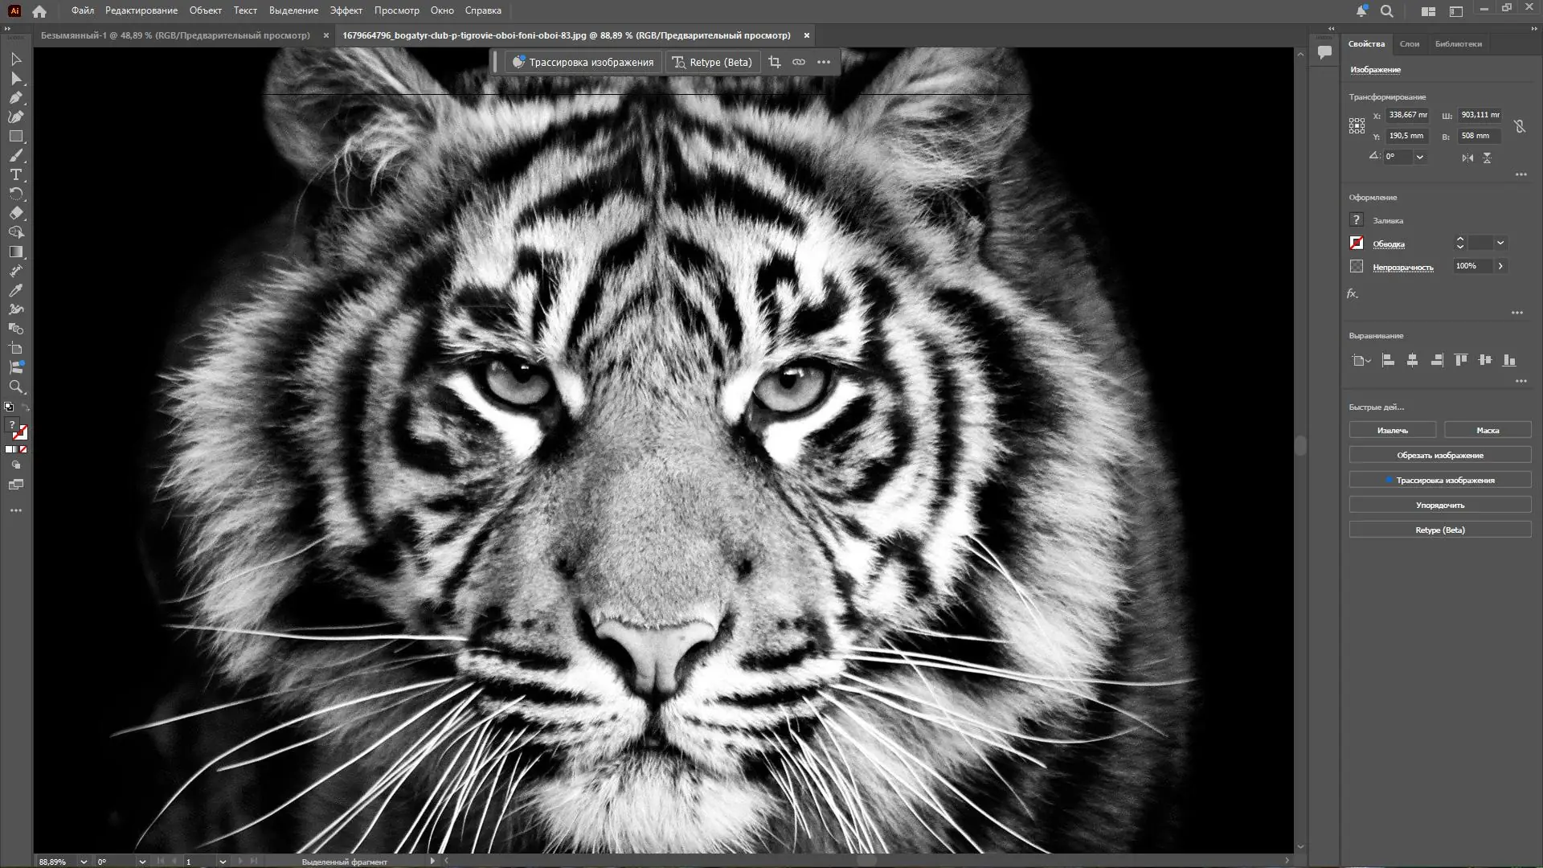Swap fill and stroke colors
This screenshot has height=868, width=1543.
click(24, 407)
